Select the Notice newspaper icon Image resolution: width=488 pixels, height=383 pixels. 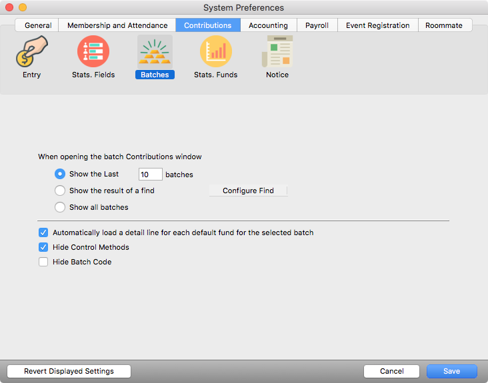277,52
